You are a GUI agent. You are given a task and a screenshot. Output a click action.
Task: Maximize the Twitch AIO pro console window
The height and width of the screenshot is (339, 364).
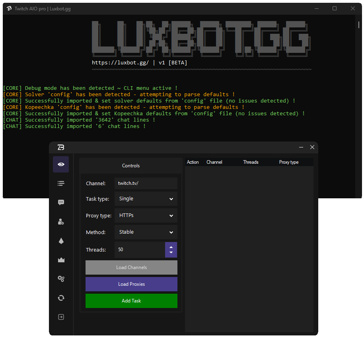tap(335, 9)
